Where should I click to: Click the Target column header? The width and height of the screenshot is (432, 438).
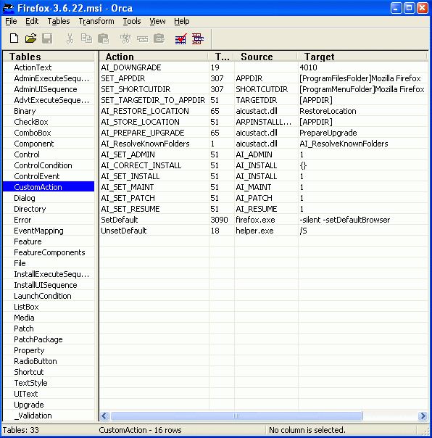pos(362,57)
